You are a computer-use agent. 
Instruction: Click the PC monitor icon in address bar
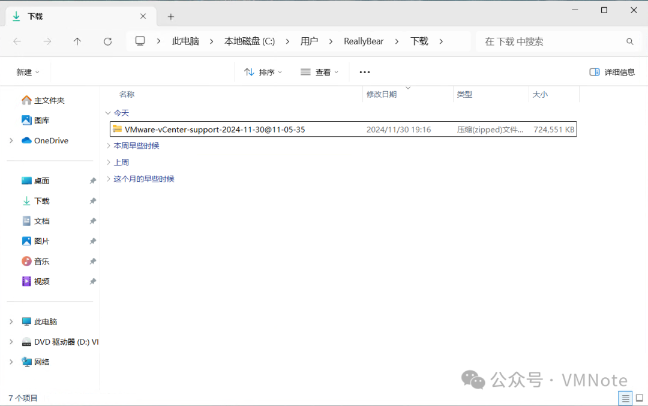pos(140,41)
